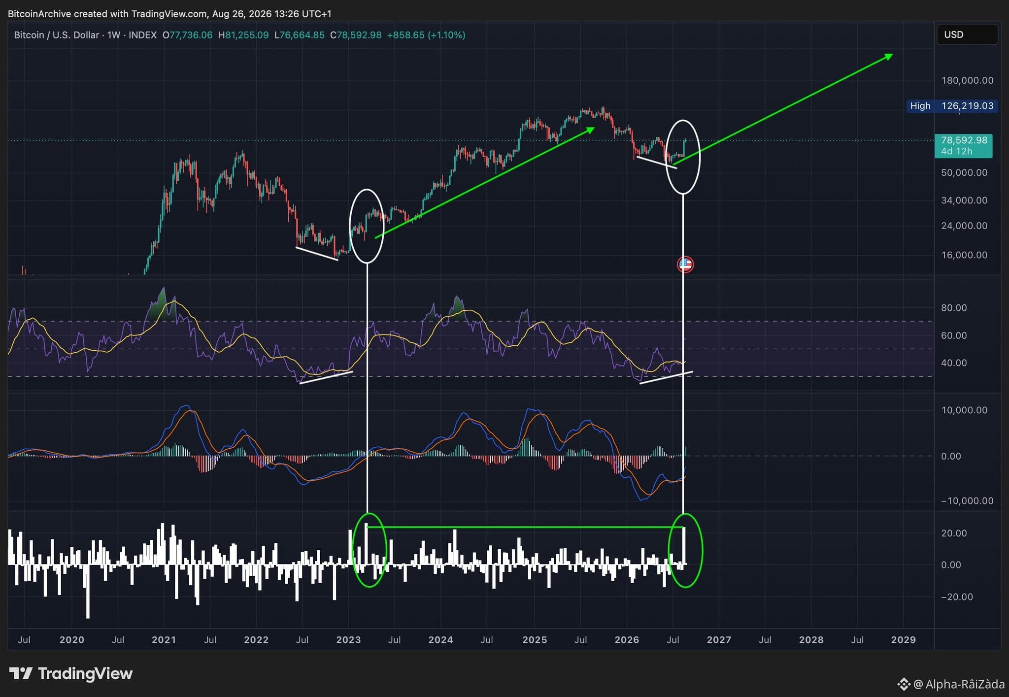Viewport: 1009px width, 697px height.
Task: Click the Bitcoin / U.S. Dollar symbol title
Action: (x=57, y=35)
